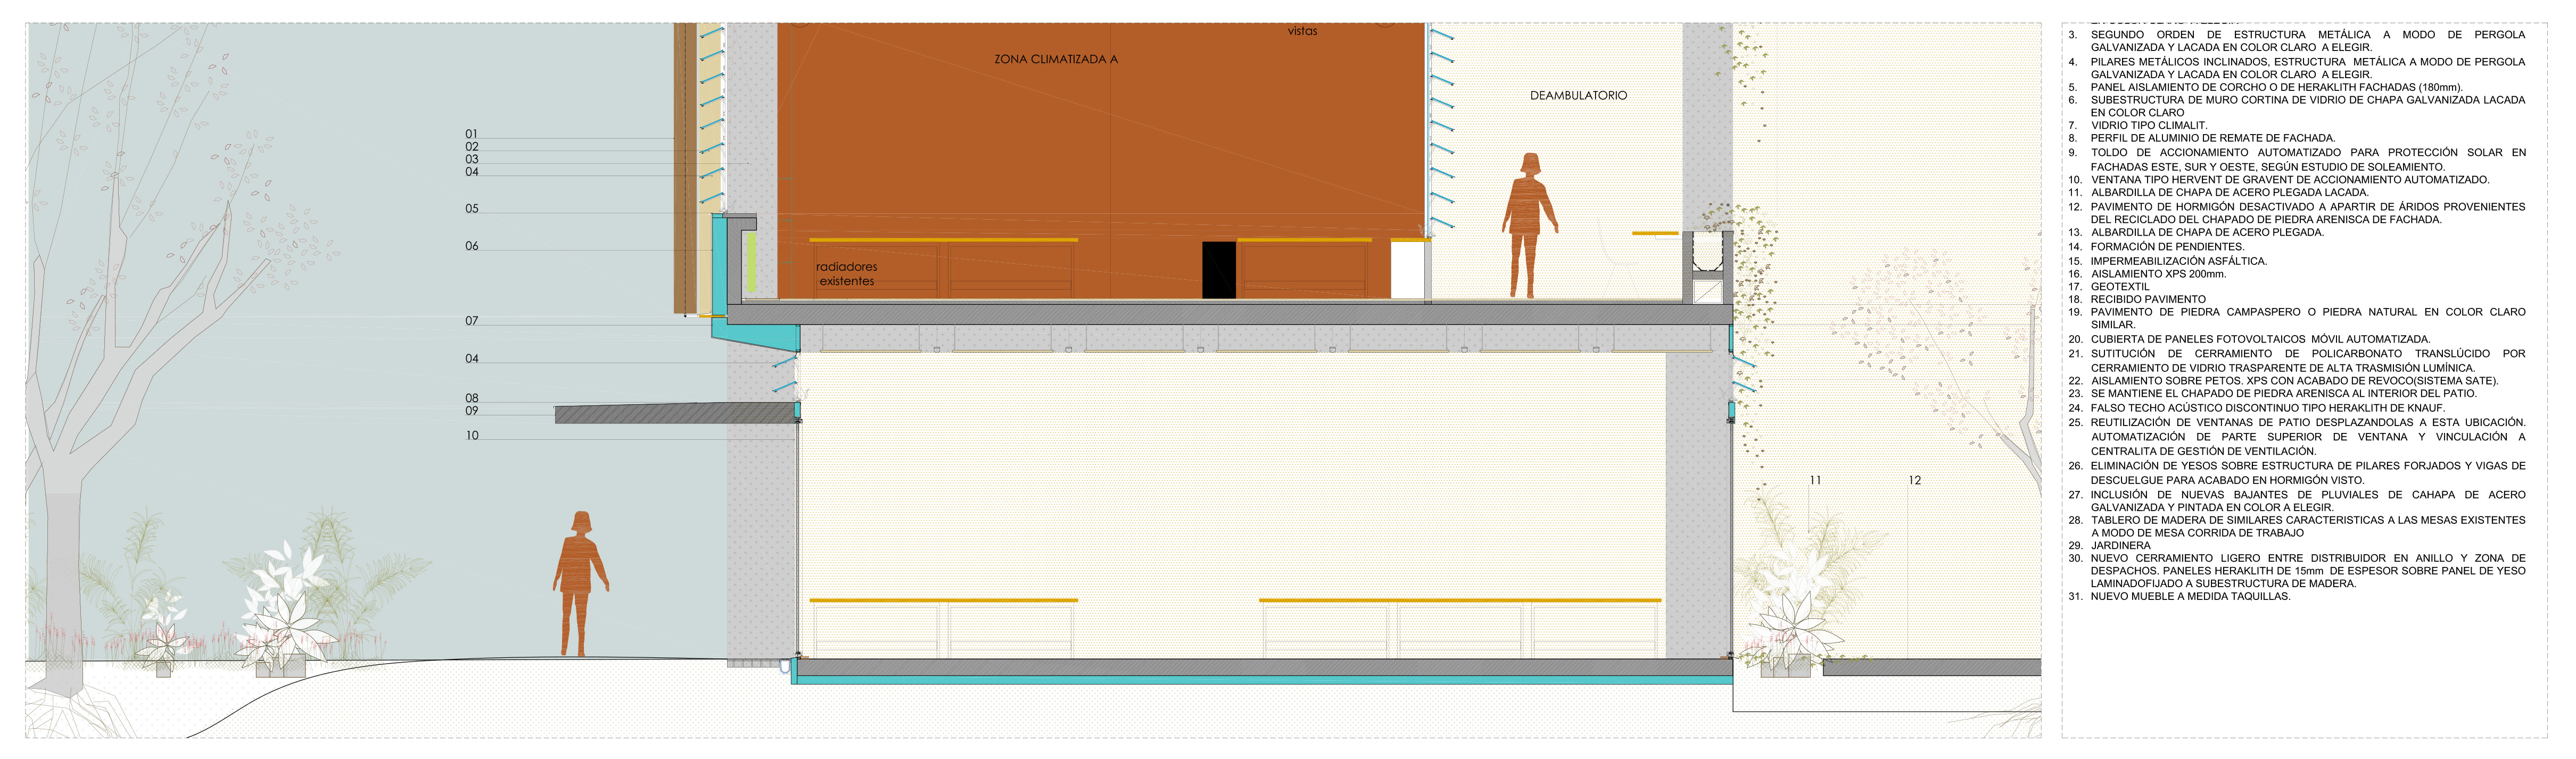Click legend item 31, nuevo mueble a medida taquillas
2576x759 pixels.
(2190, 597)
